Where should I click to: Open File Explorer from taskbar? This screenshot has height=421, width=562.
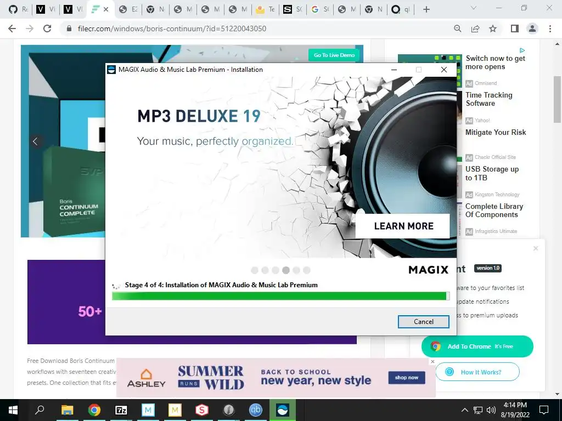67,410
